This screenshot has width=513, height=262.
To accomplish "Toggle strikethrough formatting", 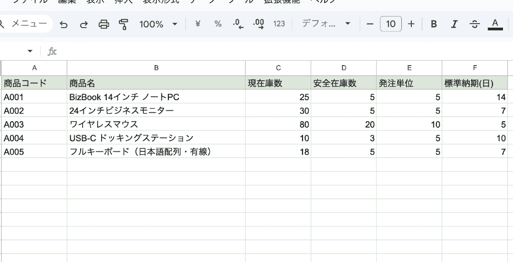I will [474, 24].
